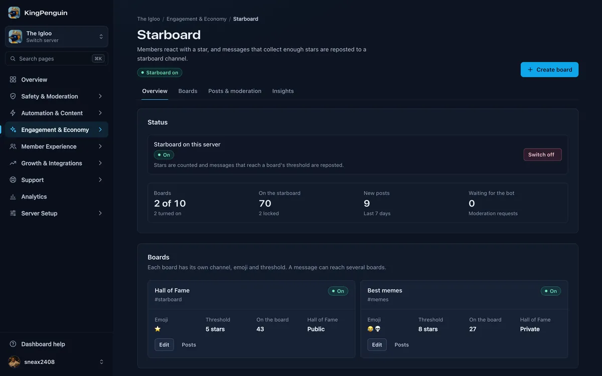Click the Server Setup sliders icon
Image resolution: width=602 pixels, height=376 pixels.
coord(13,213)
